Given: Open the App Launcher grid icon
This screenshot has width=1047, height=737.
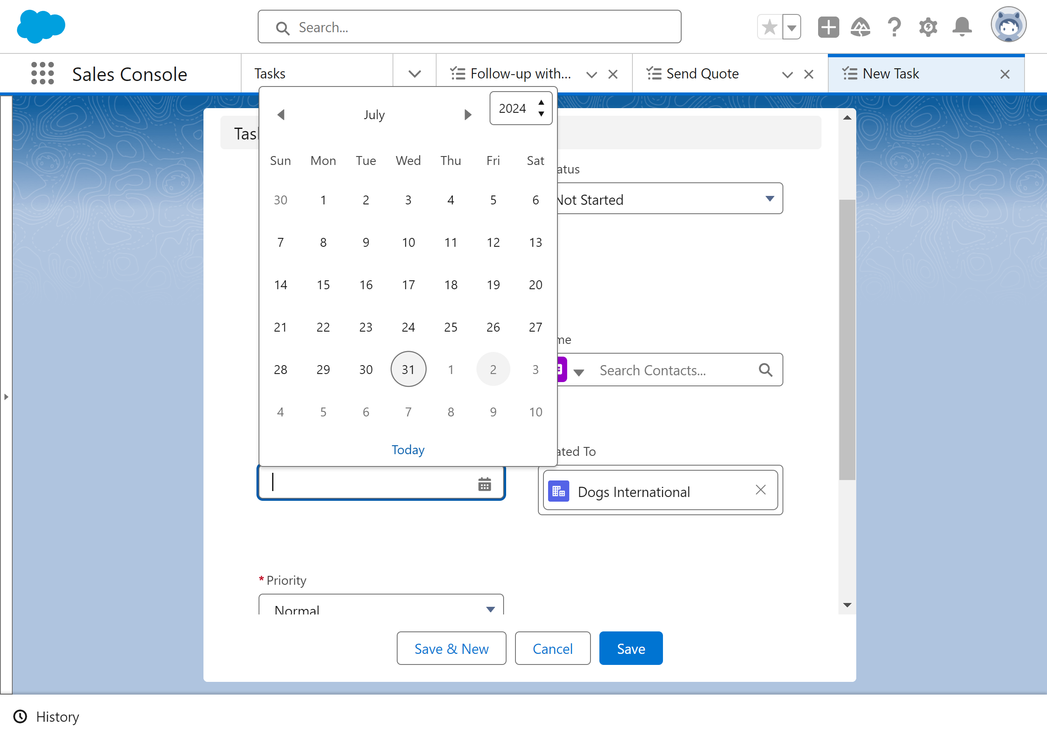Looking at the screenshot, I should click(42, 73).
